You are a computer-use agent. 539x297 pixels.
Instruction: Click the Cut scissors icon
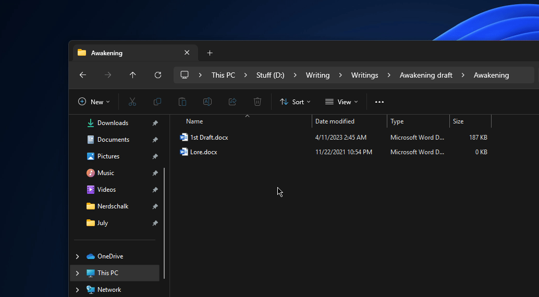tap(132, 102)
